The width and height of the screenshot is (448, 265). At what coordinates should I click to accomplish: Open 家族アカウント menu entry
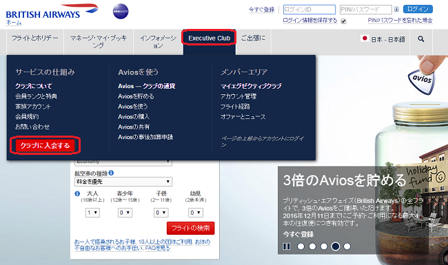coord(32,107)
